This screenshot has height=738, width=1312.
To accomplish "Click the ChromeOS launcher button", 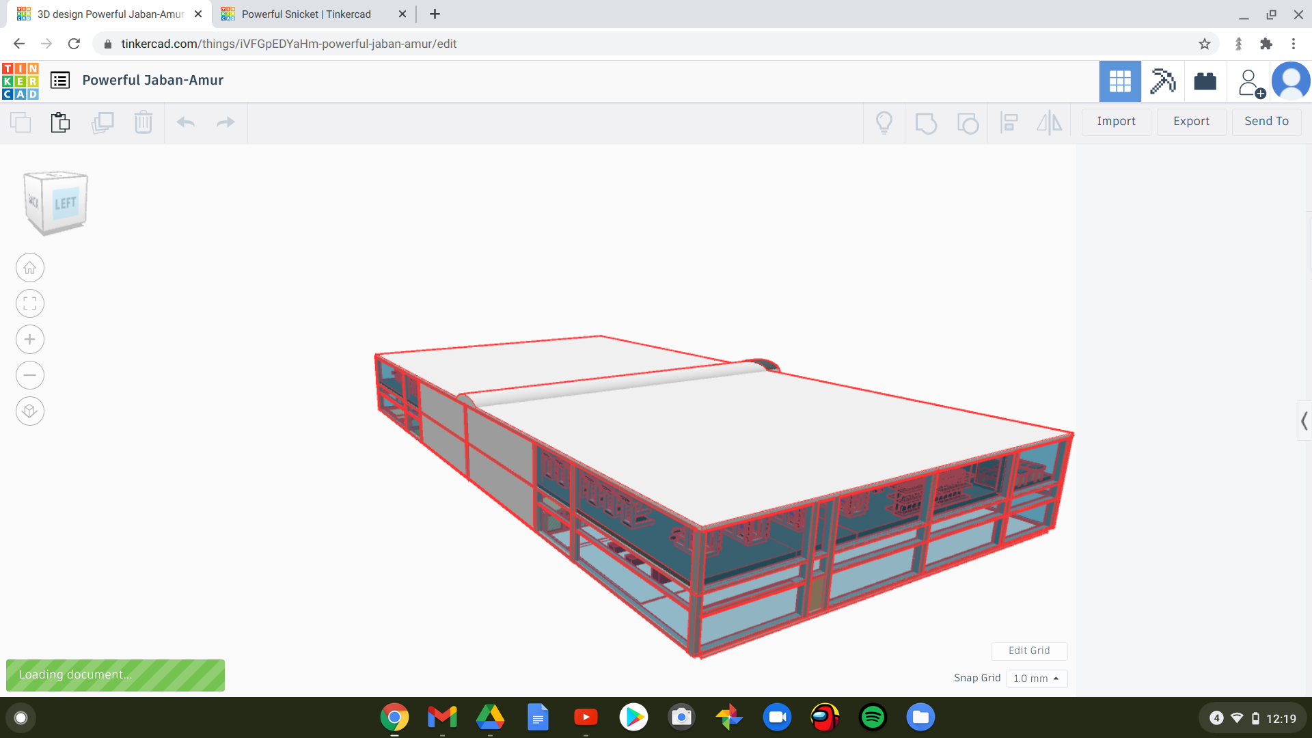I will 20,717.
